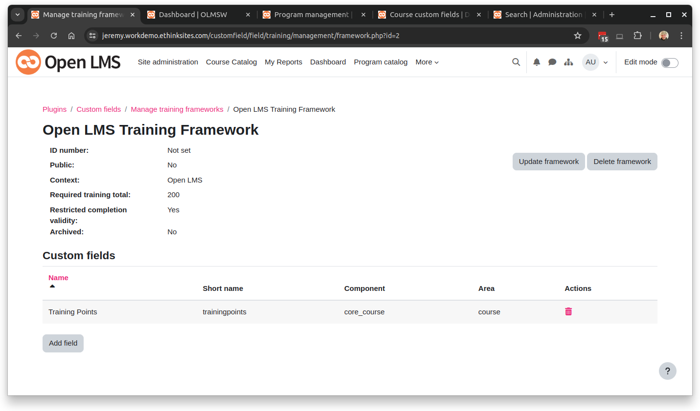Open messaging speech bubble icon

point(552,62)
